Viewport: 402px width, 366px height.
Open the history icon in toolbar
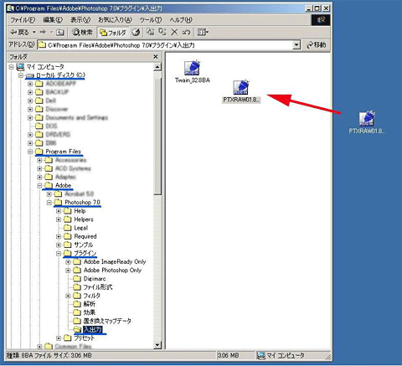pos(136,33)
